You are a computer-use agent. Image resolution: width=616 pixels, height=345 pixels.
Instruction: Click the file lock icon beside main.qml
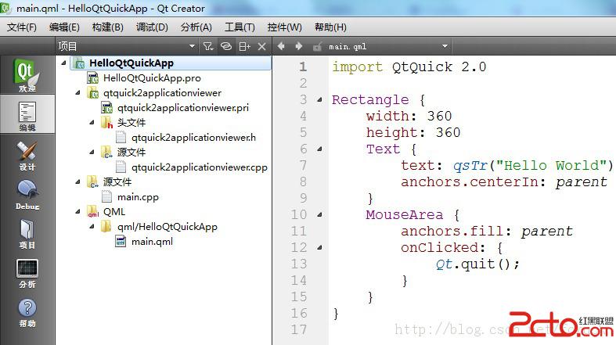click(318, 47)
